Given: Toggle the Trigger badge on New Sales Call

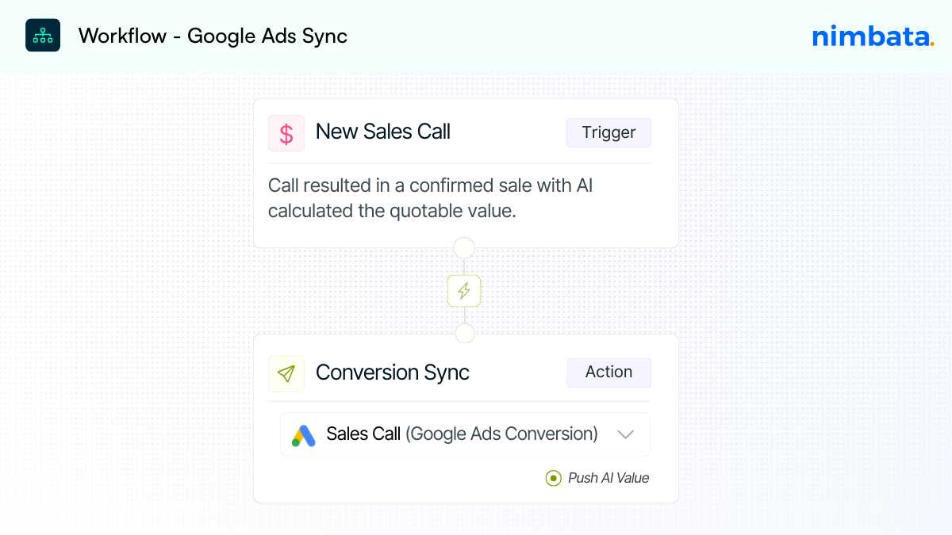Looking at the screenshot, I should (x=608, y=132).
